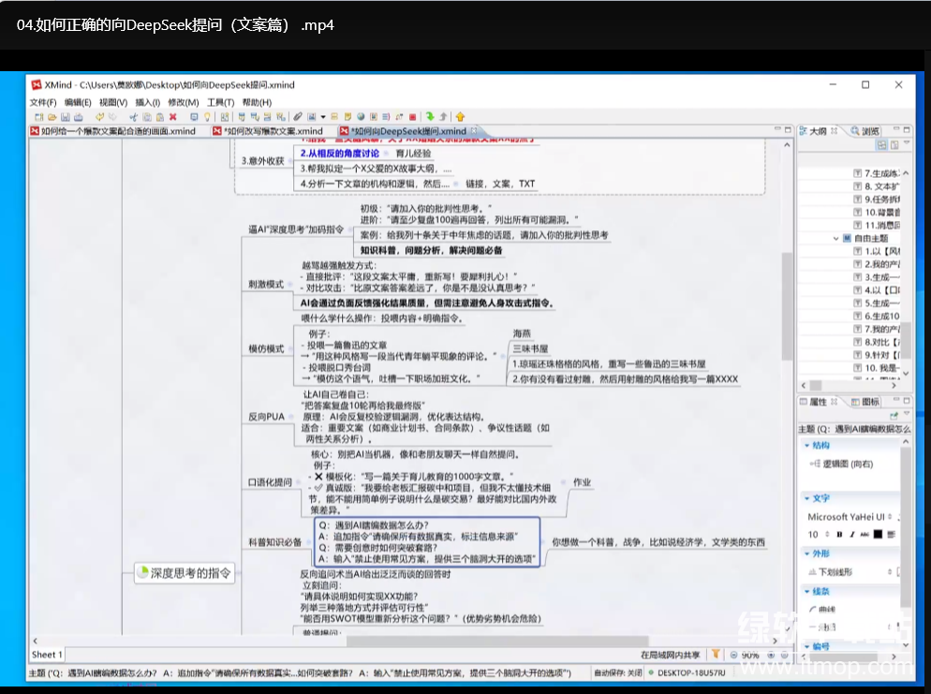Toggle strikethrough ABC text formatting
The width and height of the screenshot is (931, 694).
[864, 535]
